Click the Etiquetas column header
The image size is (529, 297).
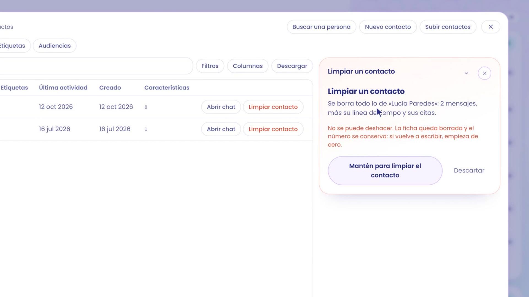point(14,87)
